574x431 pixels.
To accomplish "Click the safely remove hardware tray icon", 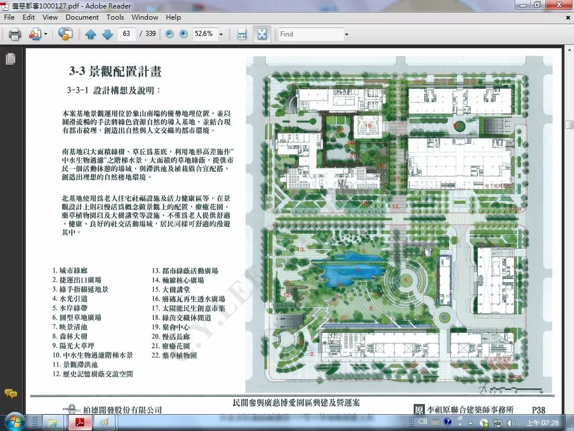I will coord(484,424).
